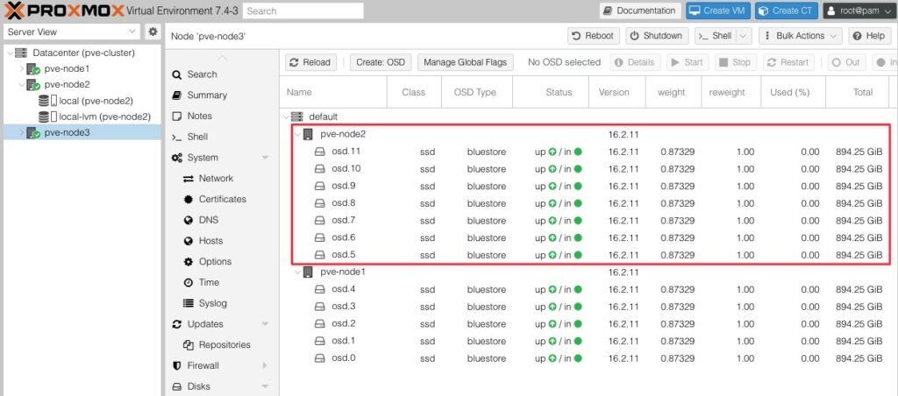The width and height of the screenshot is (898, 396).
Task: Click the pve-node2 host icon in OSD tree
Action: click(x=308, y=134)
